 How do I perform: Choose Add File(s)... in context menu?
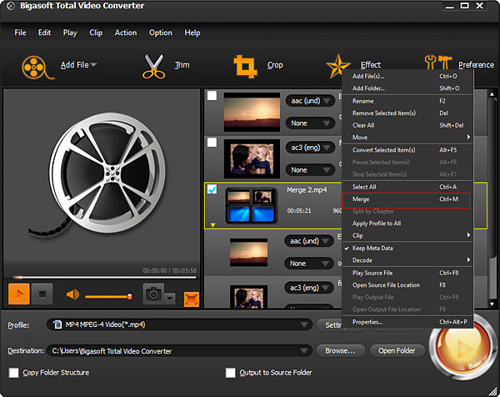pos(407,76)
